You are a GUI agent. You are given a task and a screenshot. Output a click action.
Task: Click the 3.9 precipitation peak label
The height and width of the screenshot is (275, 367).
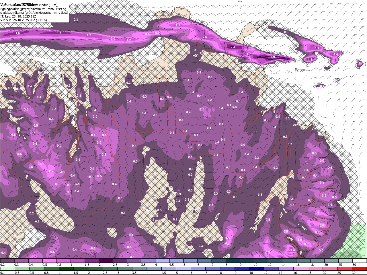pyautogui.click(x=273, y=57)
